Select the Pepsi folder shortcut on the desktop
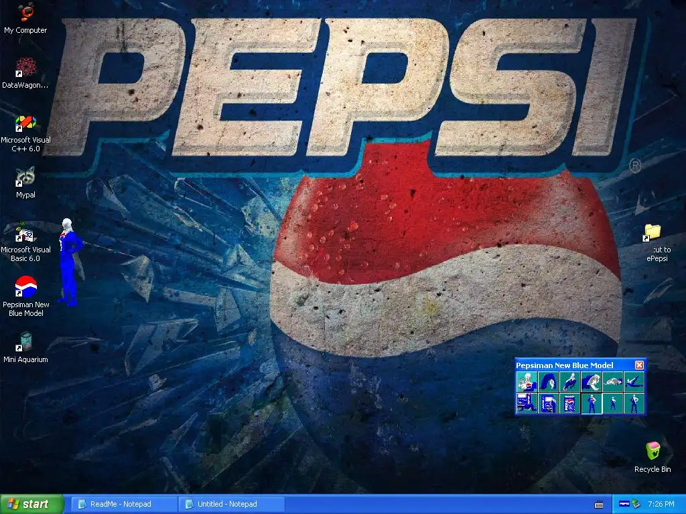Image resolution: width=686 pixels, height=514 pixels. click(657, 243)
